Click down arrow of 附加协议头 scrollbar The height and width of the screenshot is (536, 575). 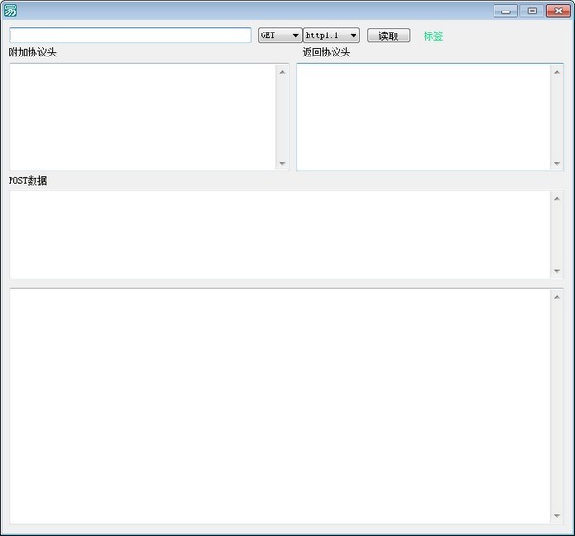pos(282,163)
